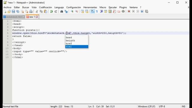Open the Herramientas menu

click(90, 7)
